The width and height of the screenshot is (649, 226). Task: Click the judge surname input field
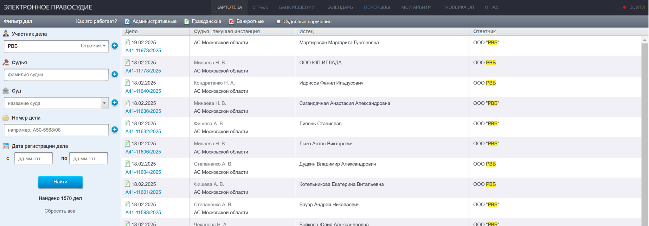[56, 75]
